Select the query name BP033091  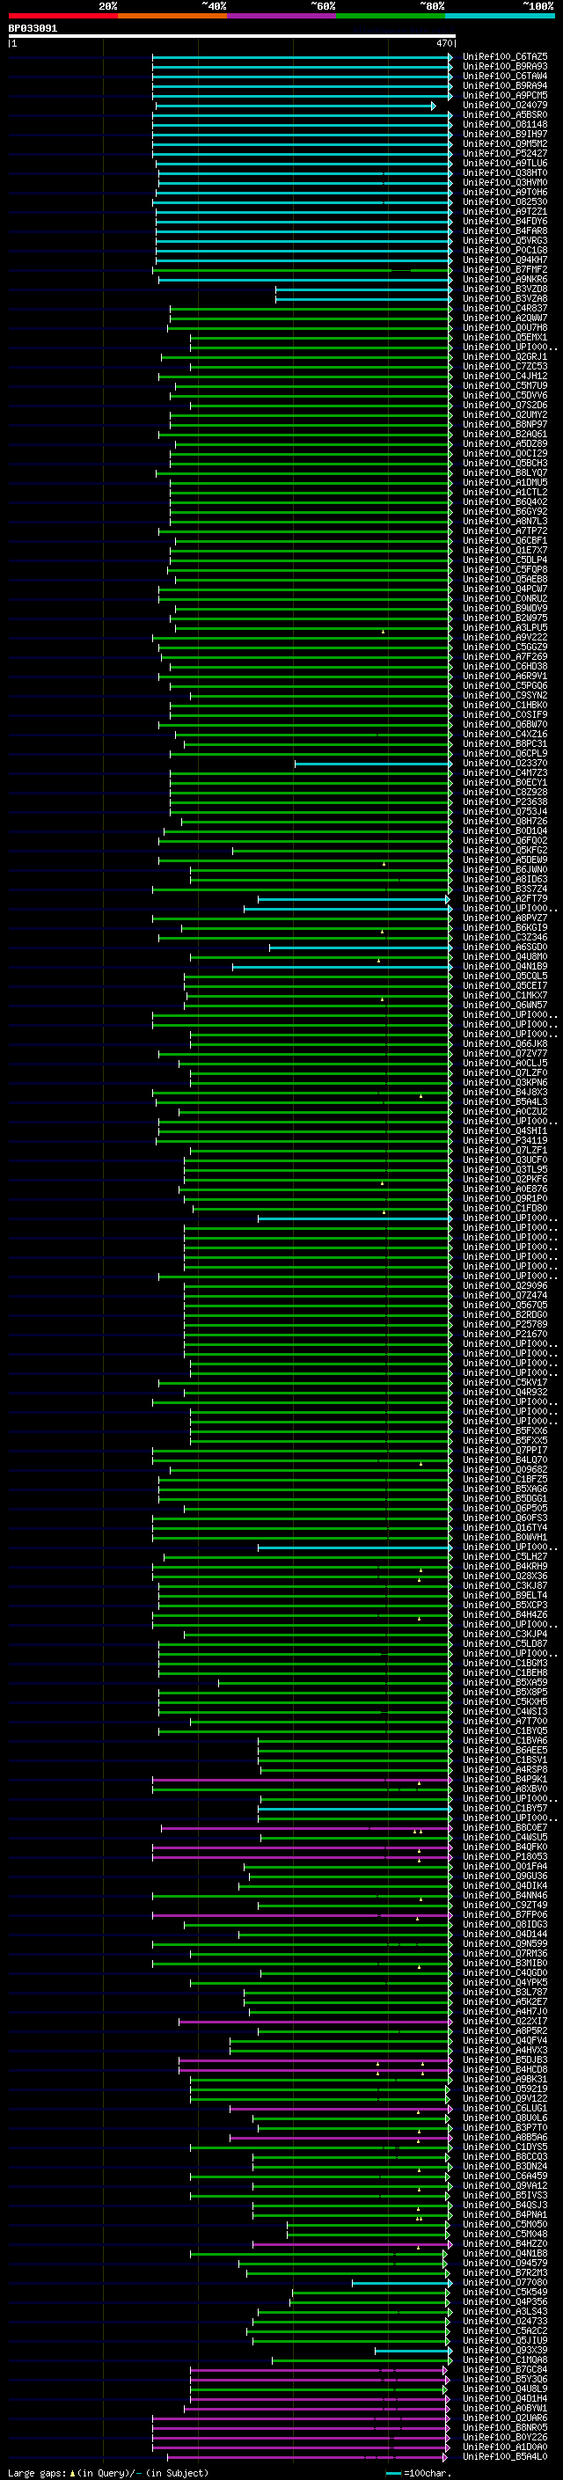coord(33,28)
